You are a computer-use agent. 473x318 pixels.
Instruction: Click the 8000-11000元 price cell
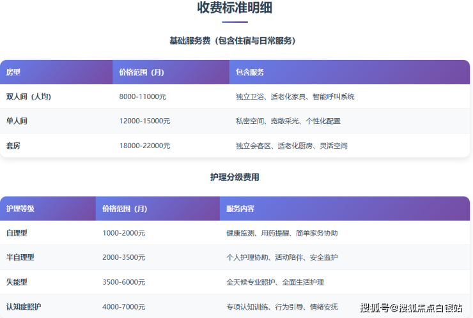(143, 96)
